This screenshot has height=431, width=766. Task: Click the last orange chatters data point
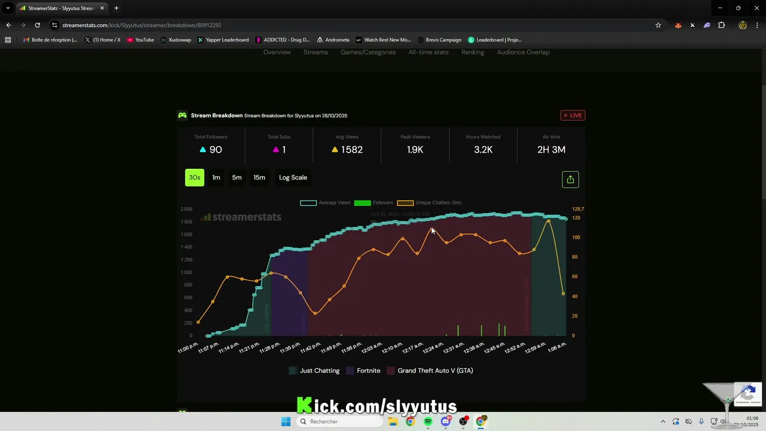(564, 293)
